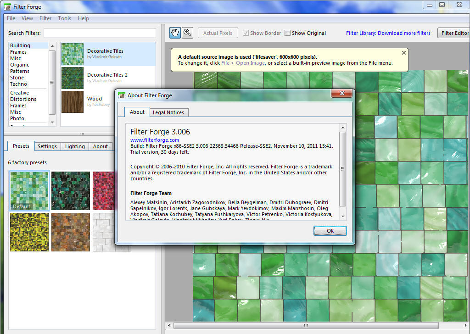Click the Search Filters input field

click(x=100, y=33)
